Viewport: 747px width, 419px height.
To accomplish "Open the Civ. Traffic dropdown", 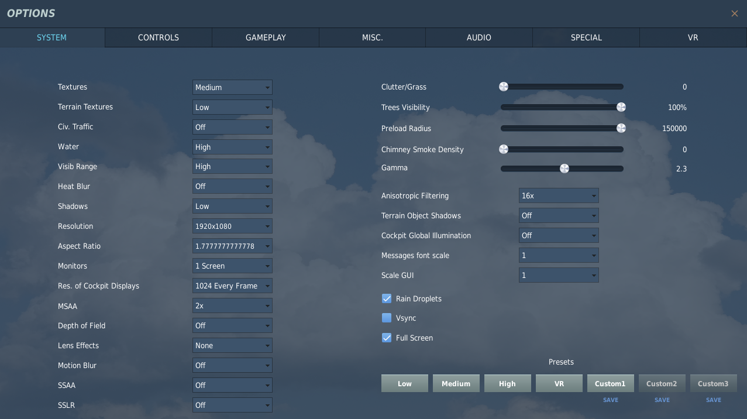I will [x=232, y=127].
